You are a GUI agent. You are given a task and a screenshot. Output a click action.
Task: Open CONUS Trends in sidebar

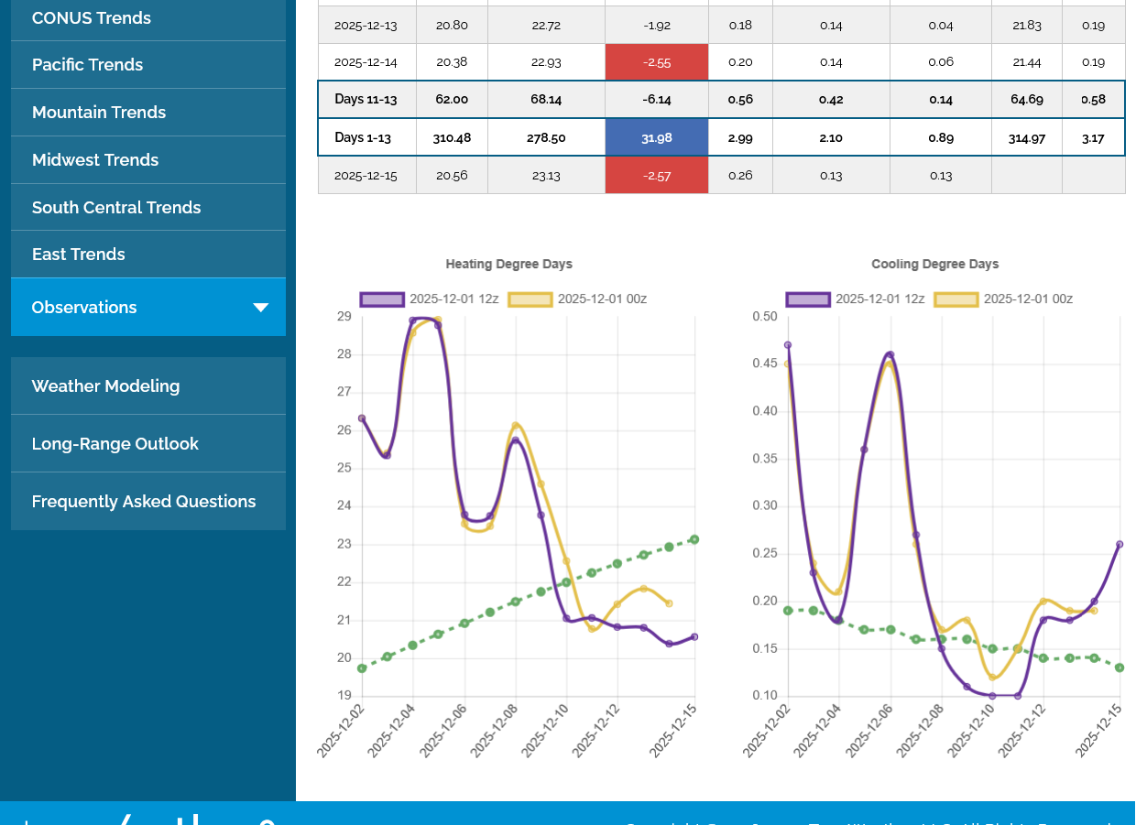[92, 18]
